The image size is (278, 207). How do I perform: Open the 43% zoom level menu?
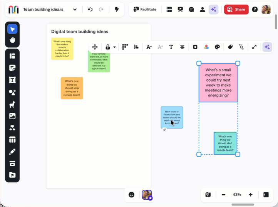tap(237, 195)
